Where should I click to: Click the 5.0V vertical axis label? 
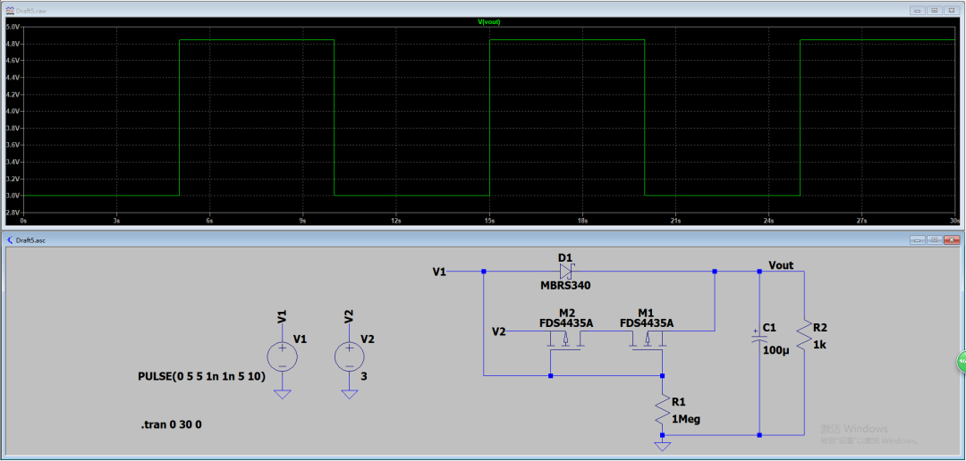13,27
